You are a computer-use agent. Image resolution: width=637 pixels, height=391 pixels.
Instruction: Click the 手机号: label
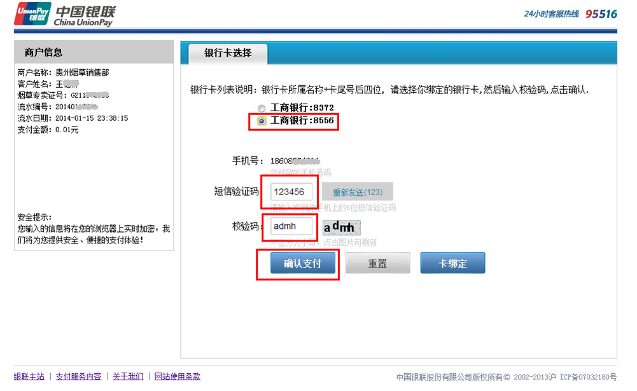point(248,161)
